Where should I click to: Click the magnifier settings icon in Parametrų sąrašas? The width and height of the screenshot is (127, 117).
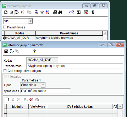pos(86,12)
